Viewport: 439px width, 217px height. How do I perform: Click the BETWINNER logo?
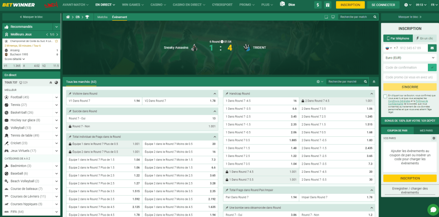click(x=19, y=5)
